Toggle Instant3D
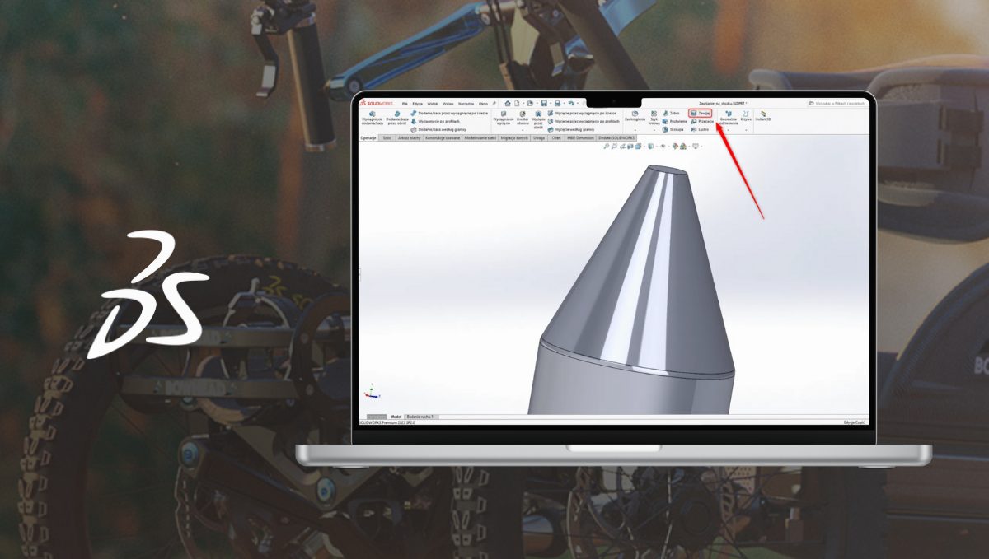989x559 pixels. coord(763,115)
